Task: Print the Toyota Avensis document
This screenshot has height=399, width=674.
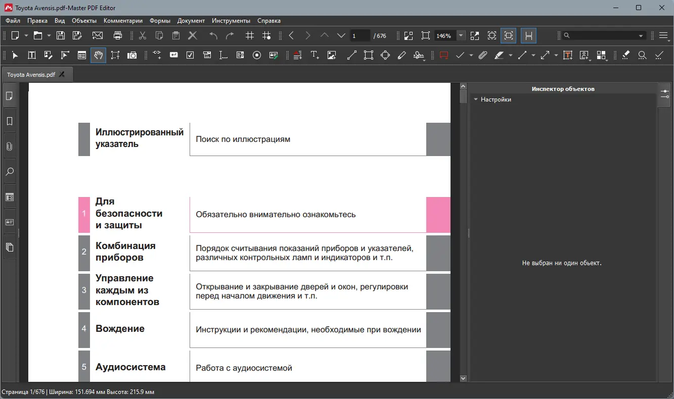Action: click(117, 35)
